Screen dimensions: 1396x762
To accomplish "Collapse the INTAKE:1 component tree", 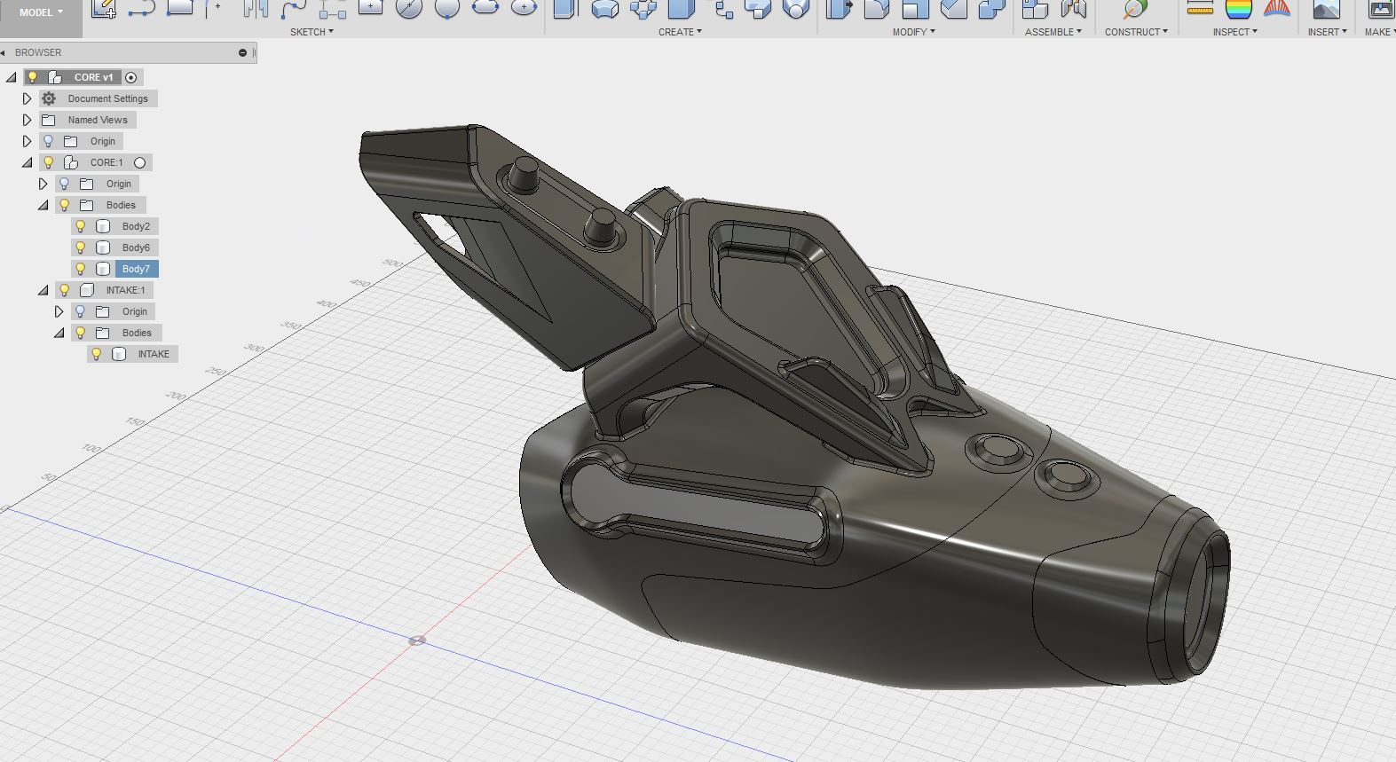I will pyautogui.click(x=43, y=290).
